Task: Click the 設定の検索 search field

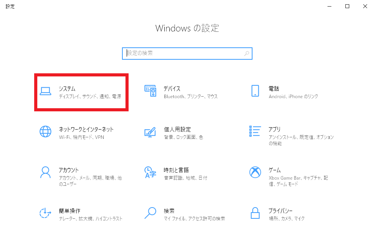Action: (x=187, y=54)
